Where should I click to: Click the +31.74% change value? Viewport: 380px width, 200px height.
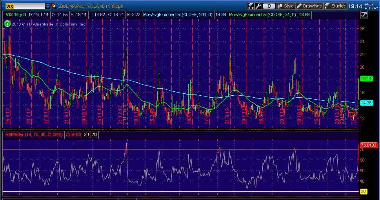tap(371, 8)
